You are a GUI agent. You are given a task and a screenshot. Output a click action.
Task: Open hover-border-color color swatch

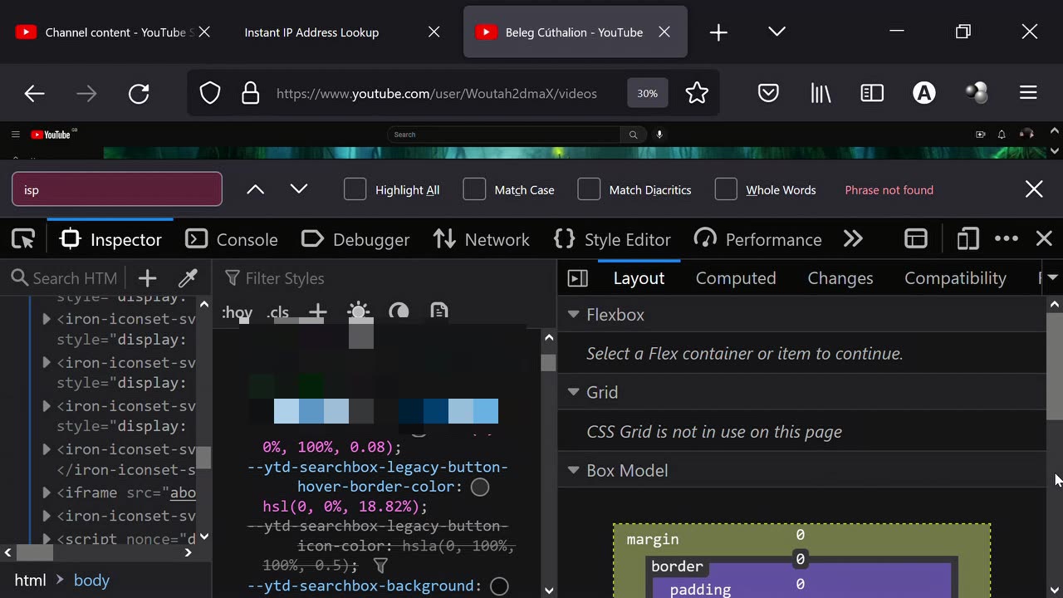[x=480, y=487]
